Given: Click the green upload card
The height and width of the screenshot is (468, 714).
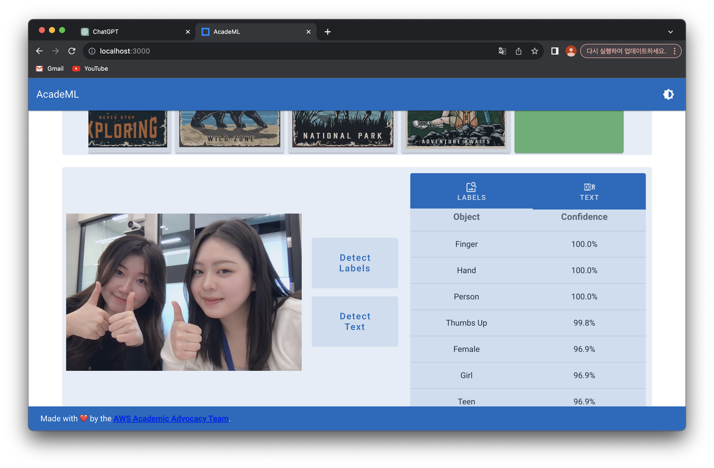Looking at the screenshot, I should pos(568,132).
